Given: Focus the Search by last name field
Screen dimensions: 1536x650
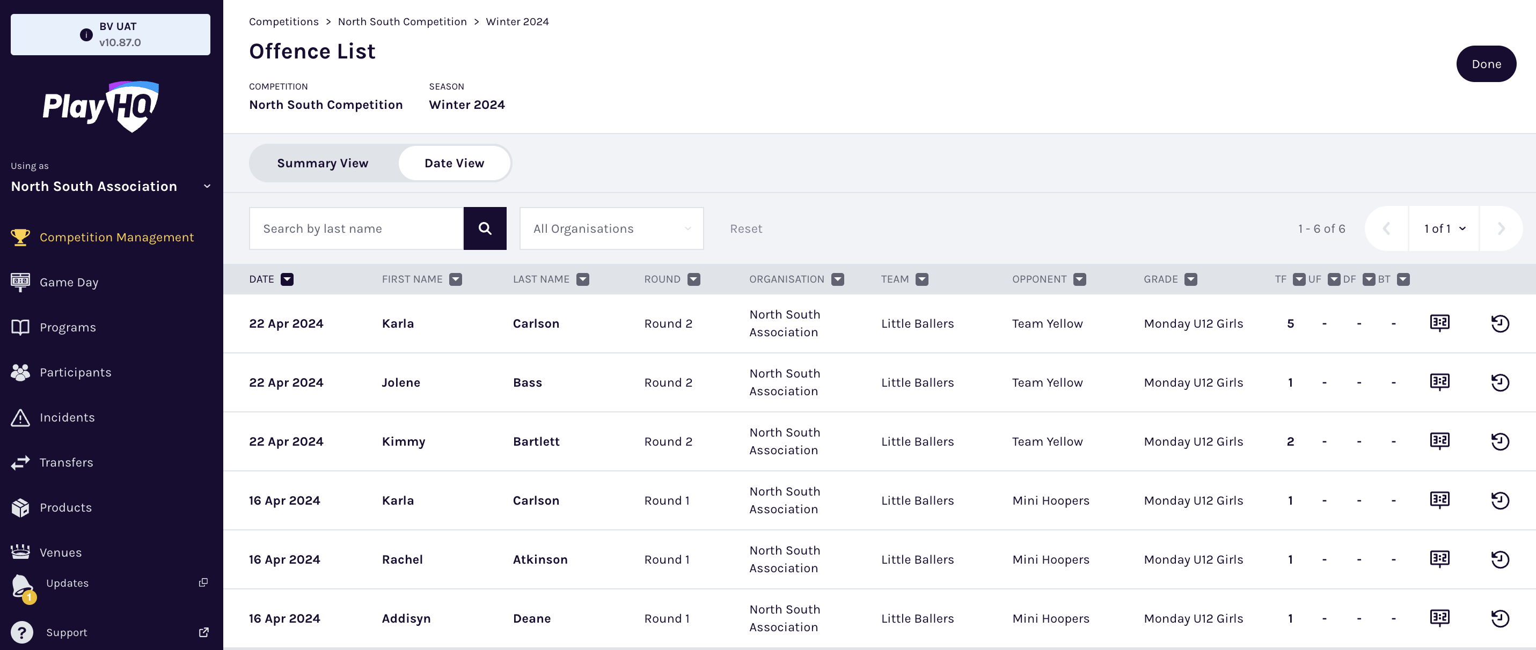Looking at the screenshot, I should pyautogui.click(x=356, y=228).
